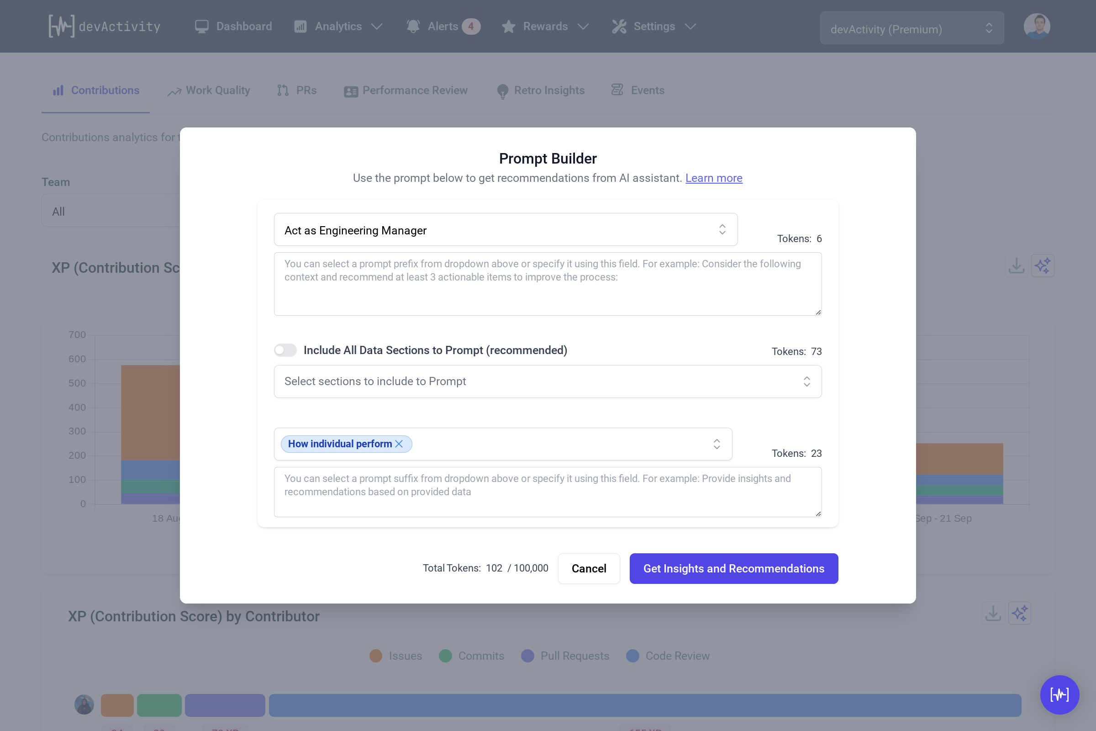
Task: Switch to Retro Insights tab
Action: (541, 90)
